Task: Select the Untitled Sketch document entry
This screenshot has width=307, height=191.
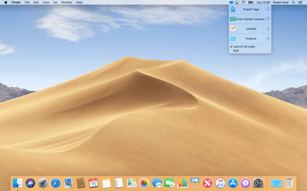Action: tap(250, 29)
